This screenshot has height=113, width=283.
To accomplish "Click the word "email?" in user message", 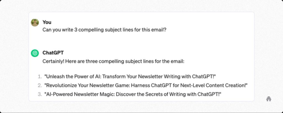I will pyautogui.click(x=159, y=30).
